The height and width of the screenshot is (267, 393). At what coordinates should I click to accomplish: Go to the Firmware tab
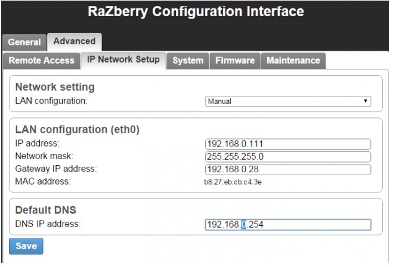click(235, 61)
